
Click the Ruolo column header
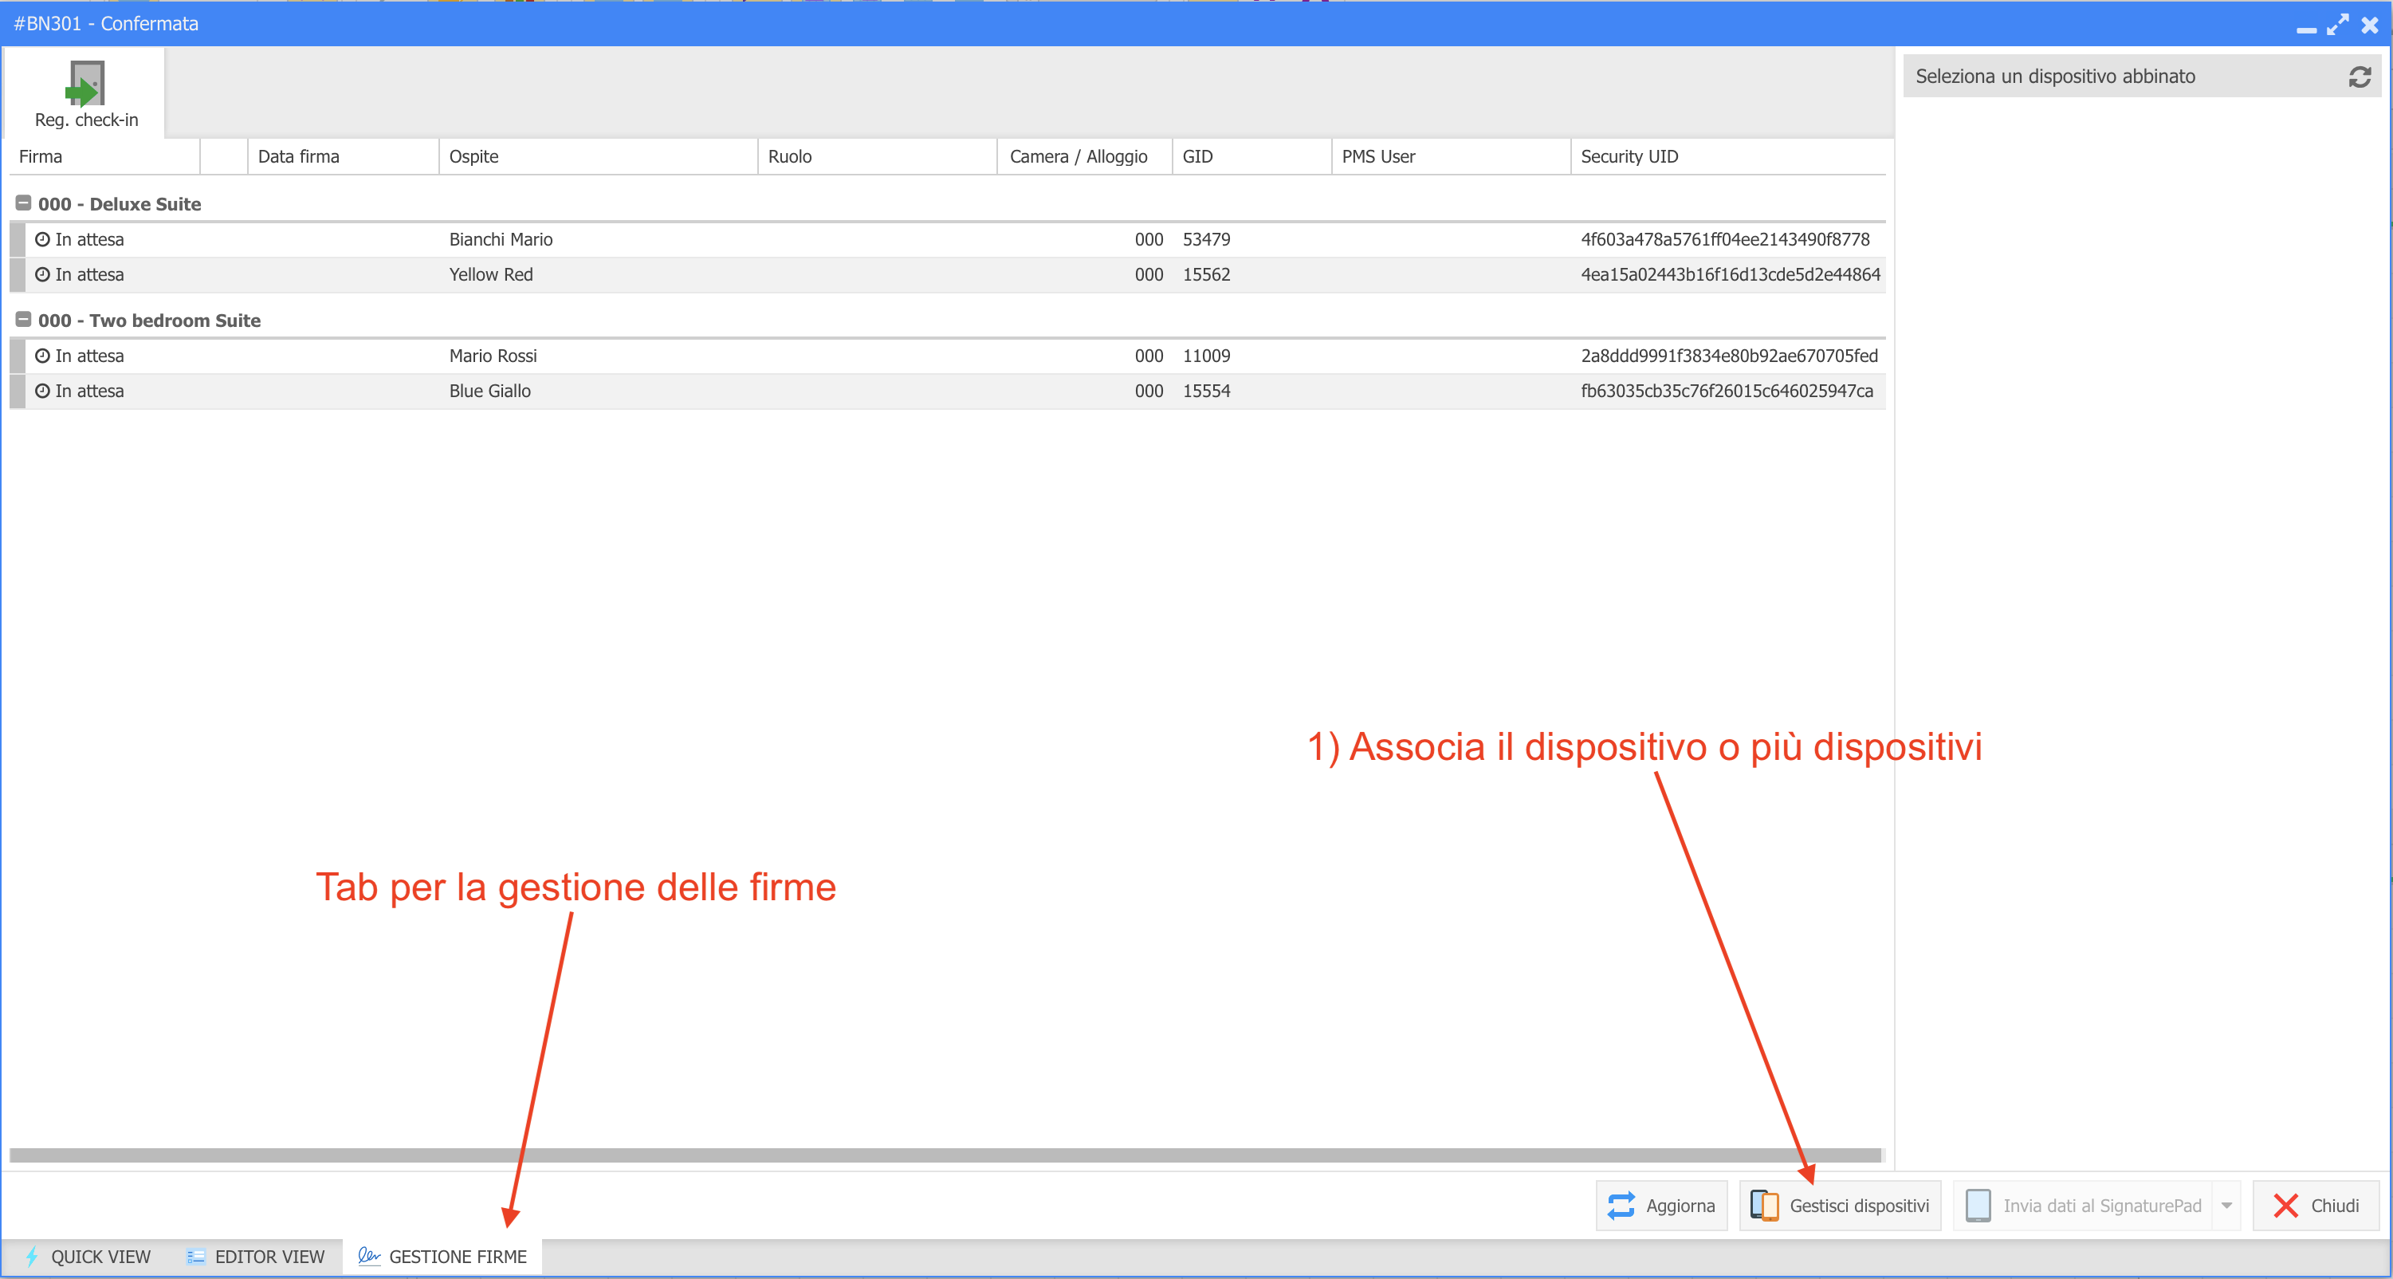(x=878, y=156)
